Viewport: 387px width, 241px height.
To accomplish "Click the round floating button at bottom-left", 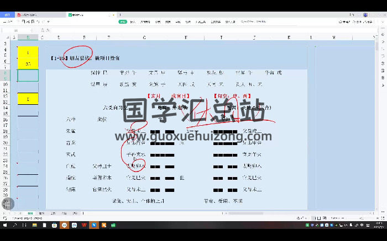I will pyautogui.click(x=8, y=204).
